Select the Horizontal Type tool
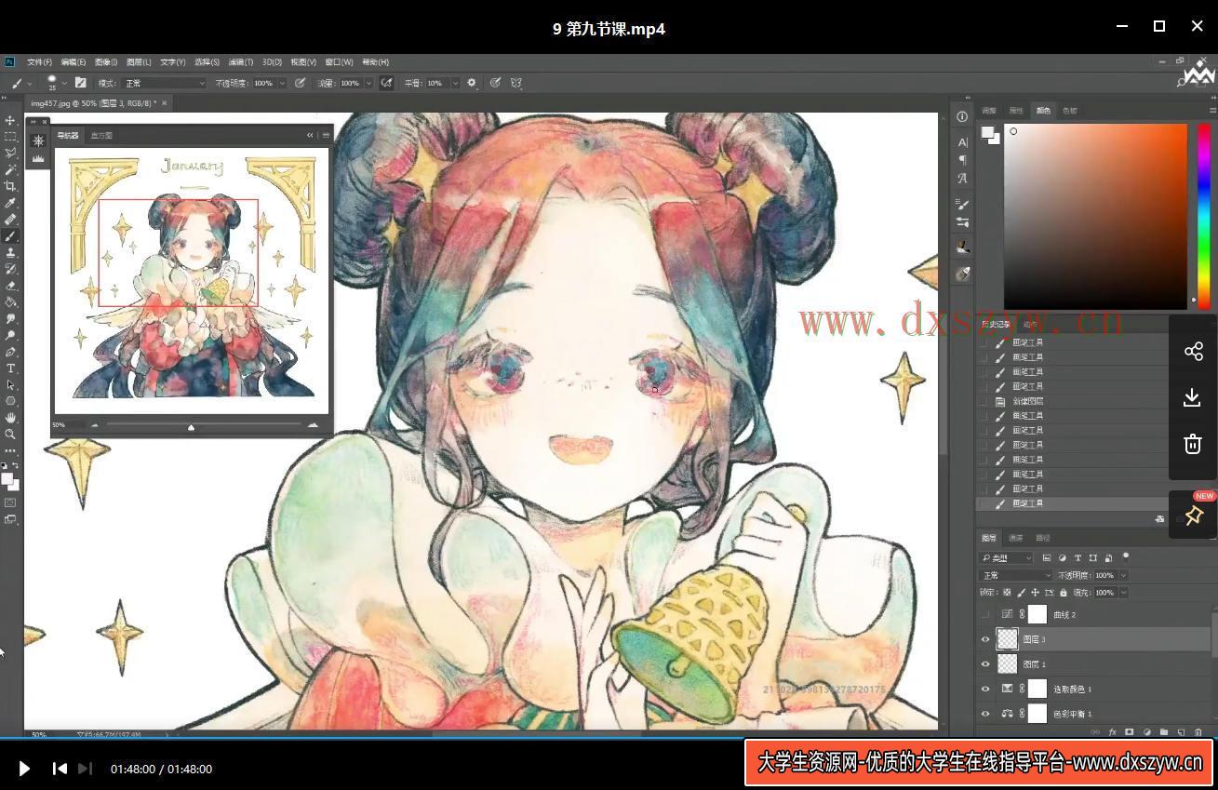1218x790 pixels. coord(10,368)
